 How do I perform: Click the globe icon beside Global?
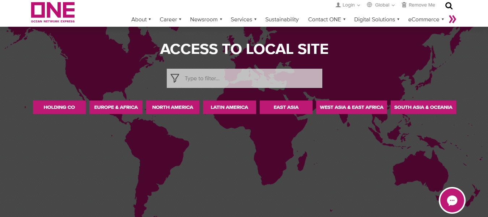pos(369,5)
